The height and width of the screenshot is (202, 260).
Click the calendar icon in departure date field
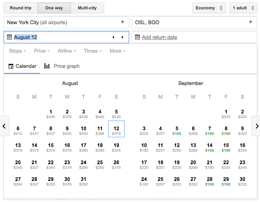click(x=9, y=37)
